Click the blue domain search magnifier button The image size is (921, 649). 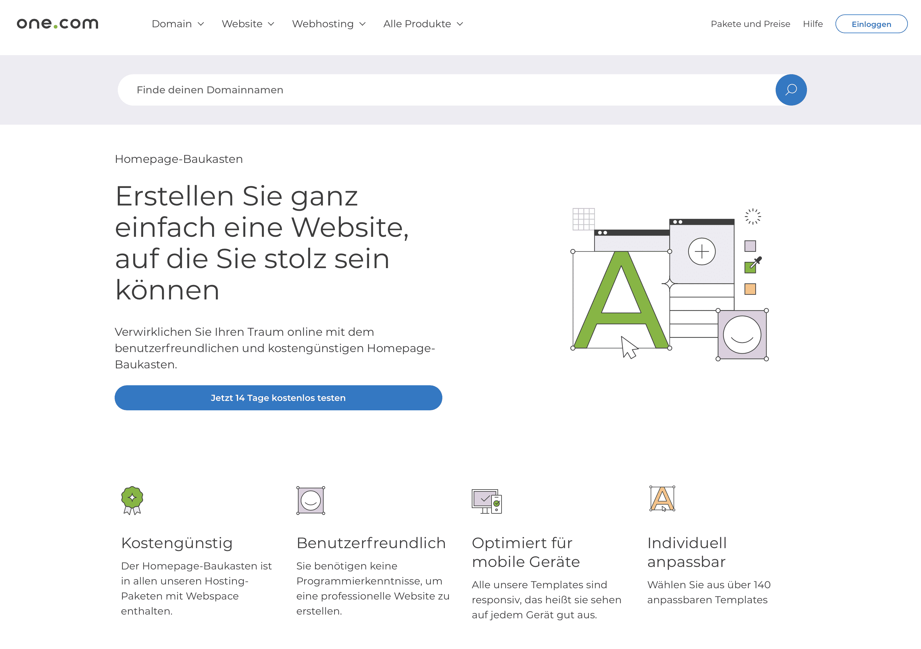coord(791,90)
